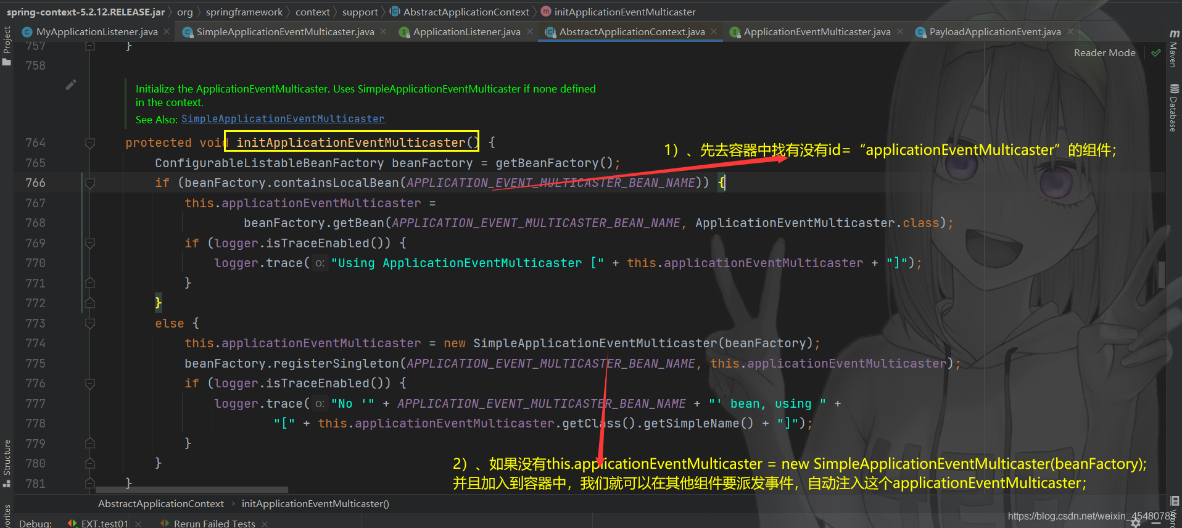Open the Database tool window
The height and width of the screenshot is (528, 1182).
[1173, 109]
